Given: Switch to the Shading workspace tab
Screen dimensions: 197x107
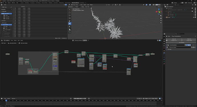Looking at the screenshot, I should pyautogui.click(x=50, y=3).
